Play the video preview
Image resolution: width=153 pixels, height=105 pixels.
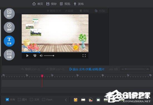[27, 56]
